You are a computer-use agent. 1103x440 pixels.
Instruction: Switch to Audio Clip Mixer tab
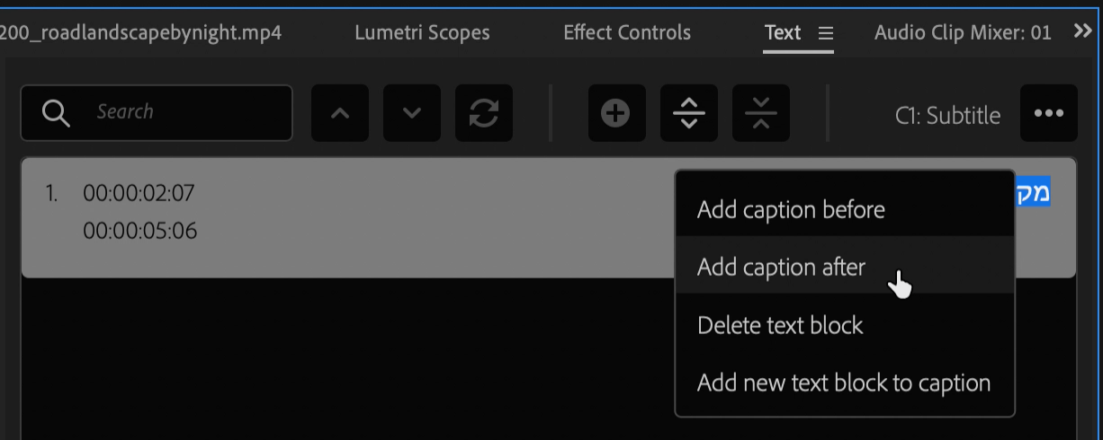coord(963,33)
